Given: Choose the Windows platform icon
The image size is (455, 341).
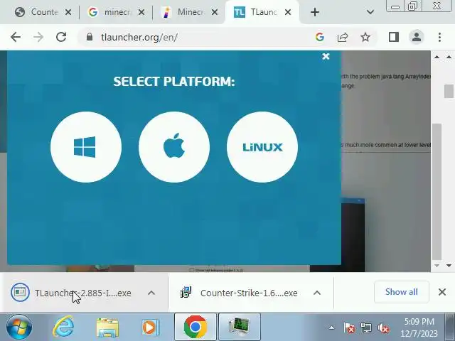Looking at the screenshot, I should tap(86, 147).
